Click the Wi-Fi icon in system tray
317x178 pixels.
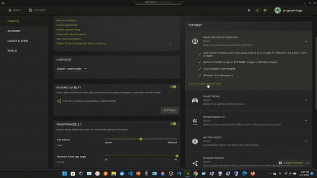pyautogui.click(x=286, y=174)
